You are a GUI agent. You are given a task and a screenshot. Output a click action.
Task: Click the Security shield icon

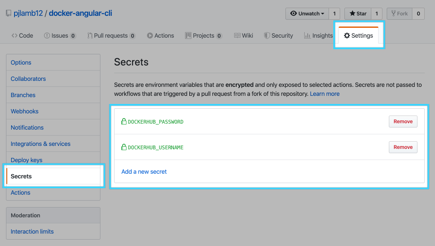(267, 36)
